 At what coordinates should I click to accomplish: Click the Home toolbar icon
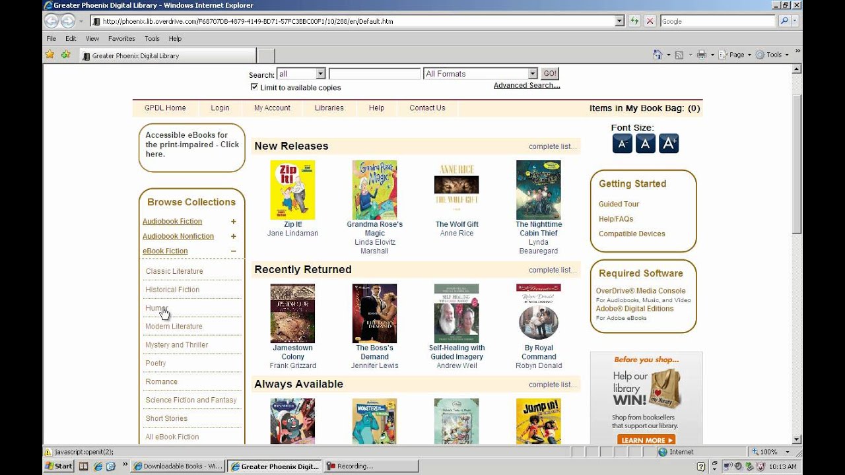click(658, 55)
